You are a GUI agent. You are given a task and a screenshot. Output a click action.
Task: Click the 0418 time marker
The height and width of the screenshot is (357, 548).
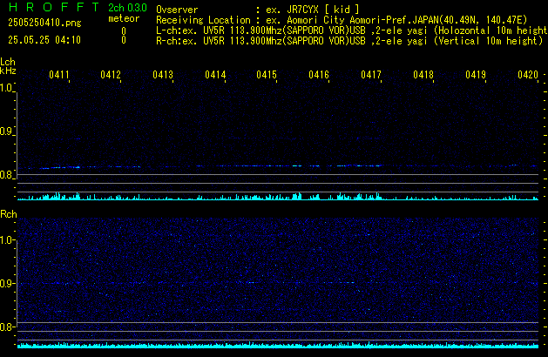point(423,75)
